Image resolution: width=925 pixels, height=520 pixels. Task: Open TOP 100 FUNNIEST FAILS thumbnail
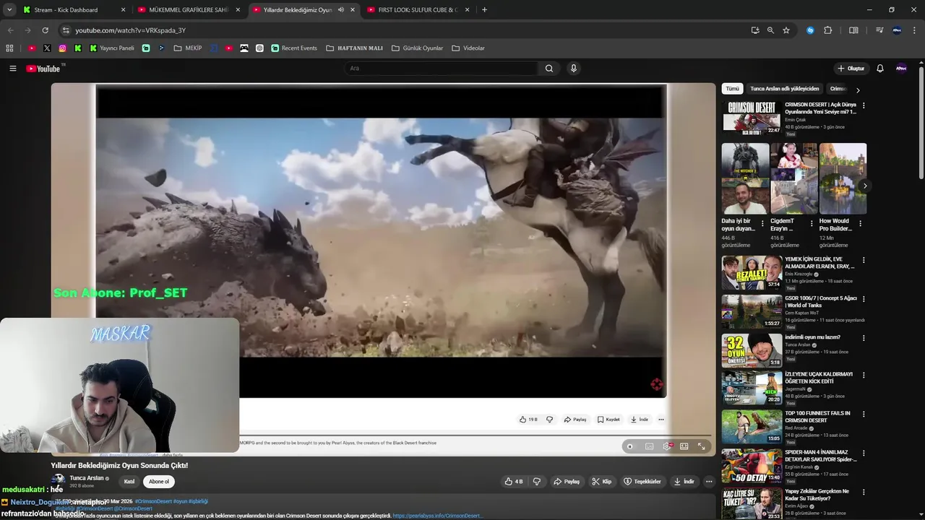(x=752, y=426)
